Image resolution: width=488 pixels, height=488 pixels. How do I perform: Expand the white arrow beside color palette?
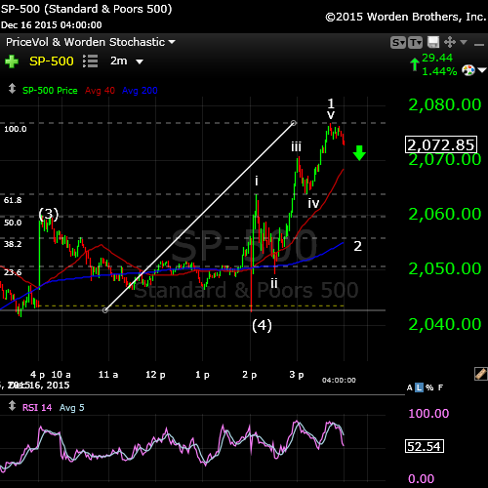pos(482,70)
